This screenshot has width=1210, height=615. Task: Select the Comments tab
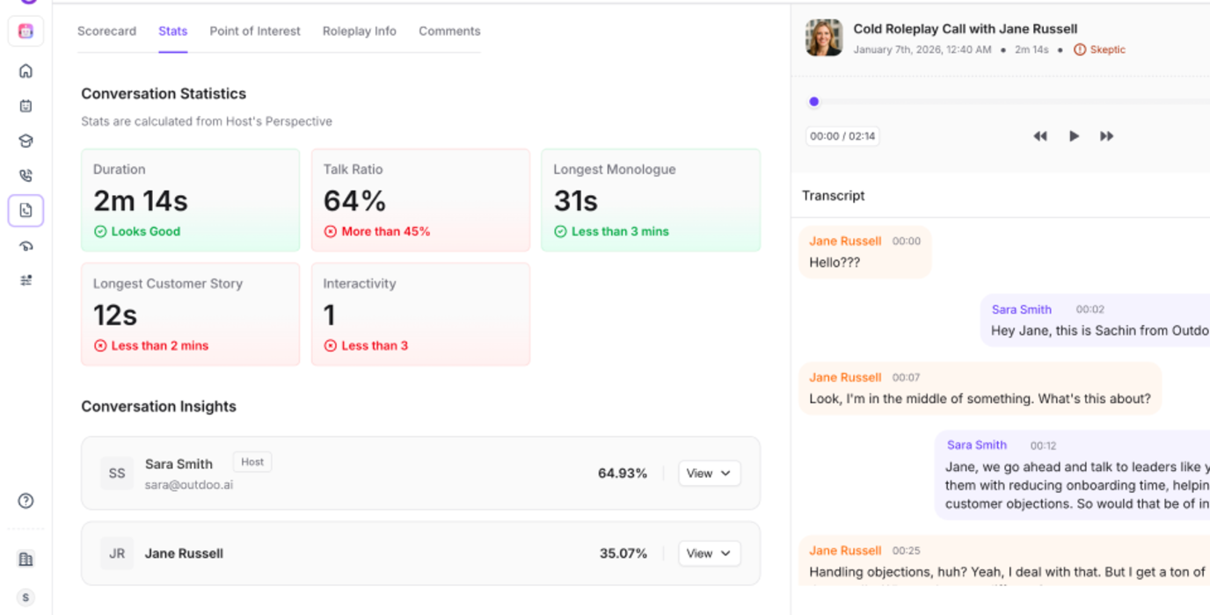point(449,31)
